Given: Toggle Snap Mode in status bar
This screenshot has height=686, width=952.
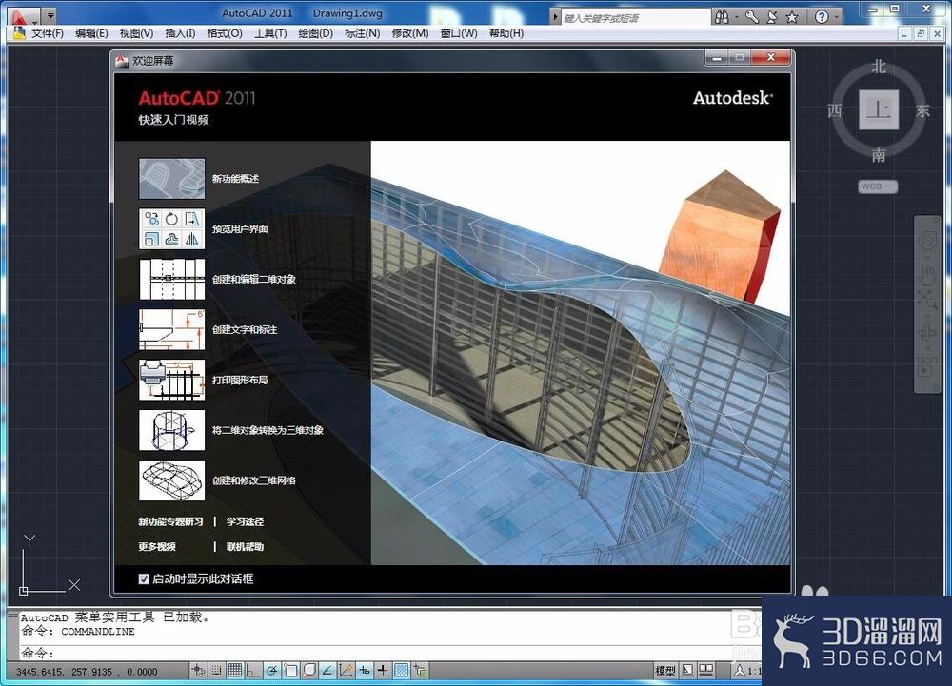Looking at the screenshot, I should pyautogui.click(x=216, y=670).
